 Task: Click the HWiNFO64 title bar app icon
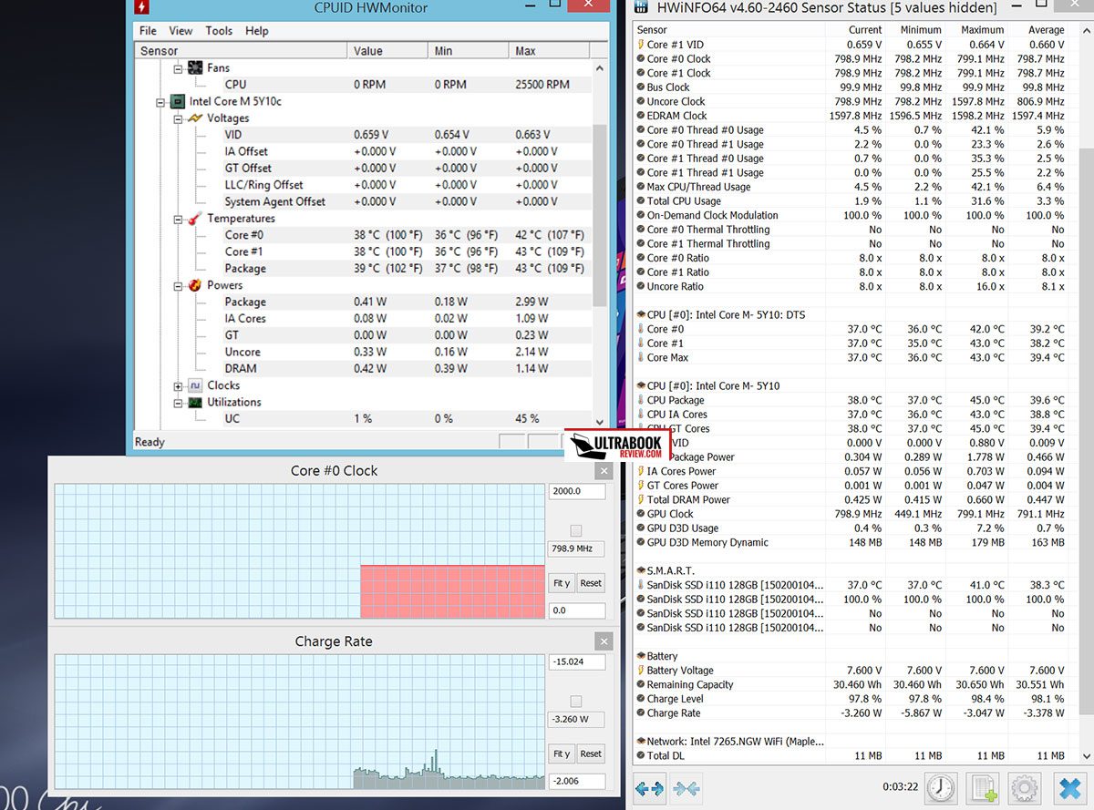(642, 7)
